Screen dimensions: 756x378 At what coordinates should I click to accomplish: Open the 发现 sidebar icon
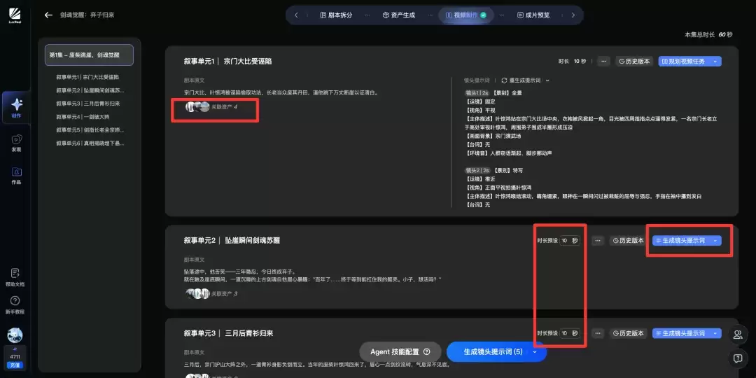(16, 139)
